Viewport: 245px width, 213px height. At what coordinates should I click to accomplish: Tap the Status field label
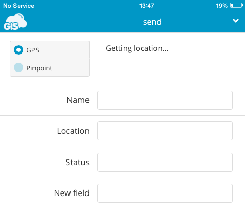point(78,162)
